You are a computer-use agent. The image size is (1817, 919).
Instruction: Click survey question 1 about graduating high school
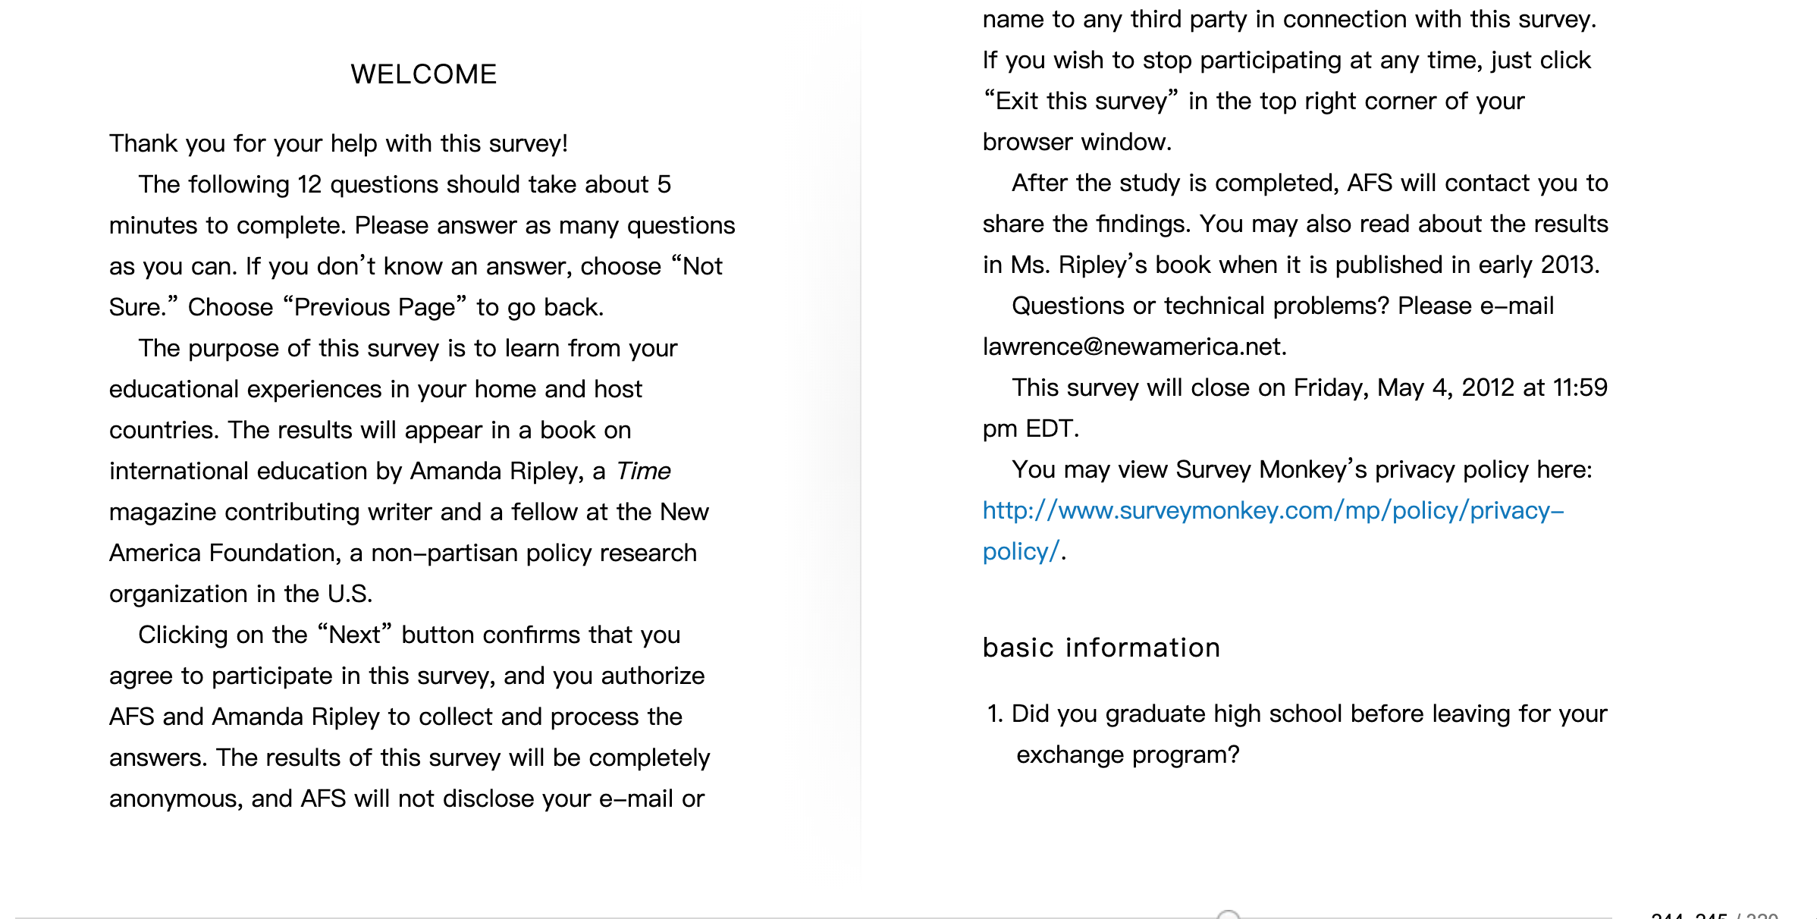[x=1297, y=734]
